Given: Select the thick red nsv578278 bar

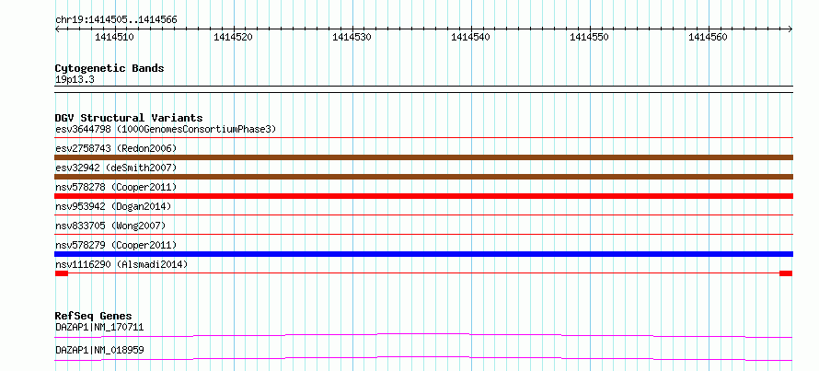Looking at the screenshot, I should click(x=423, y=196).
